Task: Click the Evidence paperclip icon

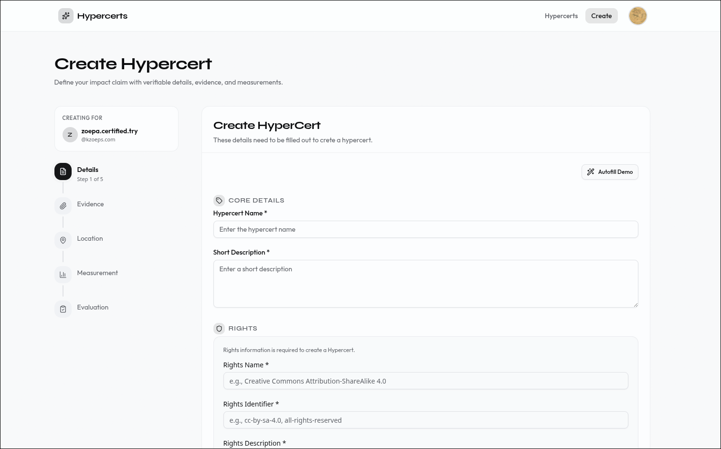Action: [x=63, y=206]
